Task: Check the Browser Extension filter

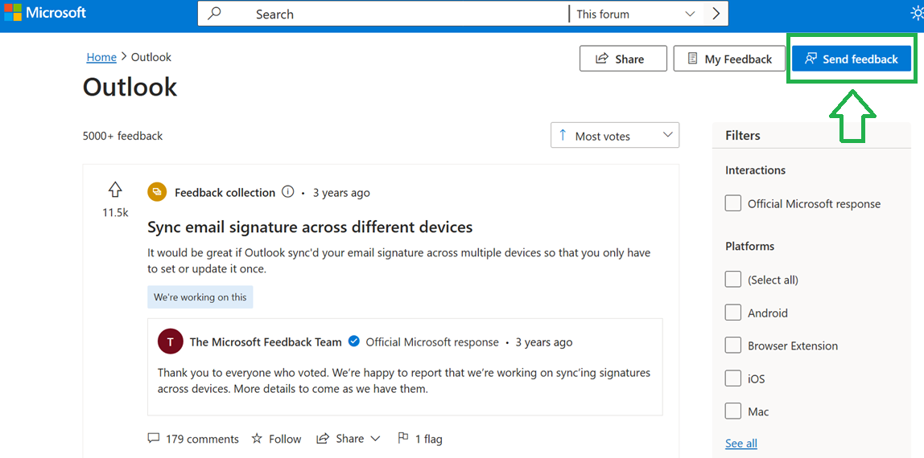Action: (733, 346)
